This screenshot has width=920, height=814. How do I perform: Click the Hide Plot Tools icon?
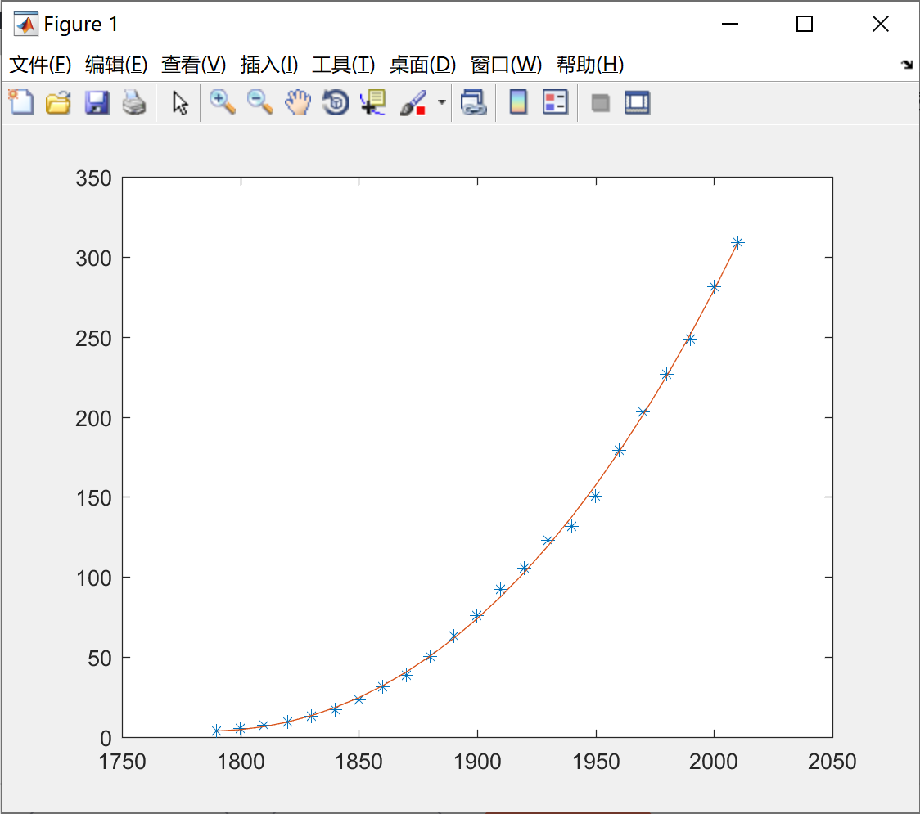click(x=600, y=103)
